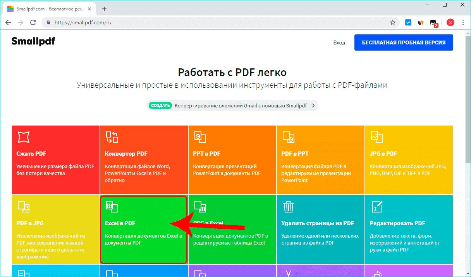This screenshot has width=471, height=277.
Task: Open the PDF в JPG extraction tool icon
Action: click(24, 206)
